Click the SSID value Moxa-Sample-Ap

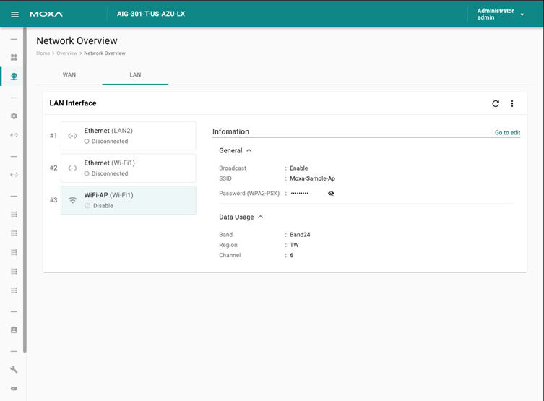click(313, 178)
